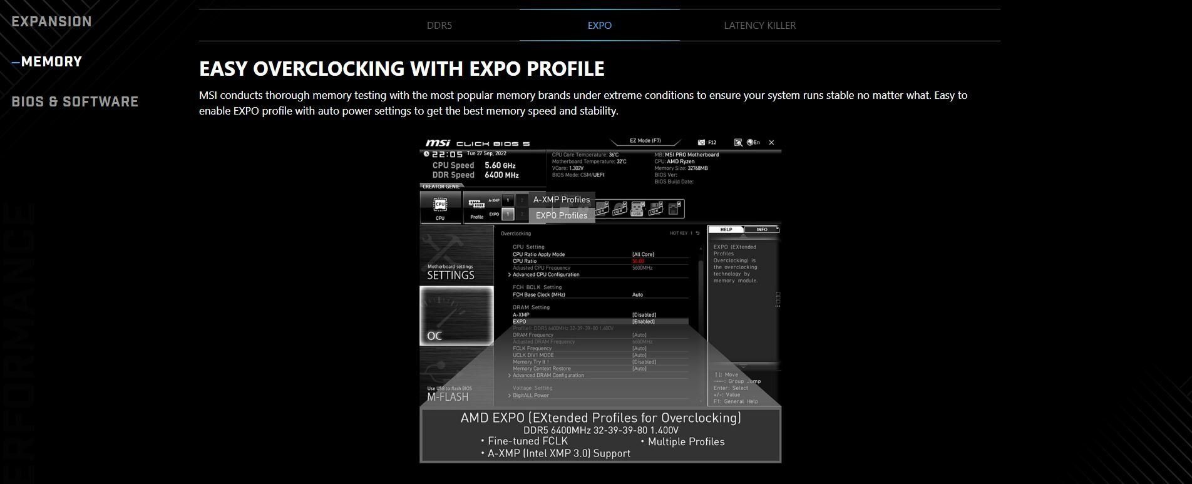Image resolution: width=1192 pixels, height=484 pixels.
Task: Open the M-FLASH tile
Action: (x=456, y=376)
